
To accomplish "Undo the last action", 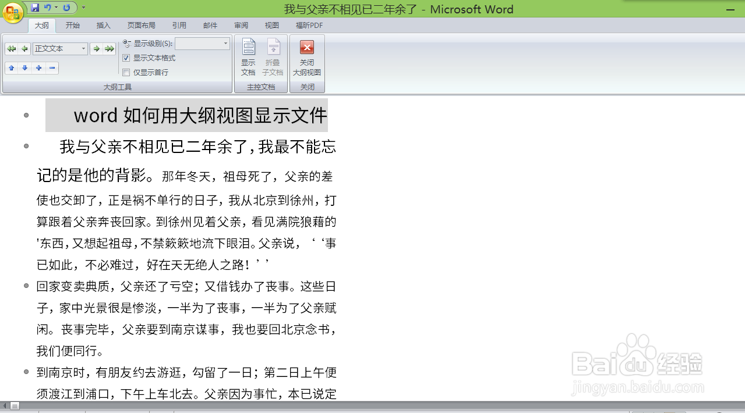I will pyautogui.click(x=48, y=8).
